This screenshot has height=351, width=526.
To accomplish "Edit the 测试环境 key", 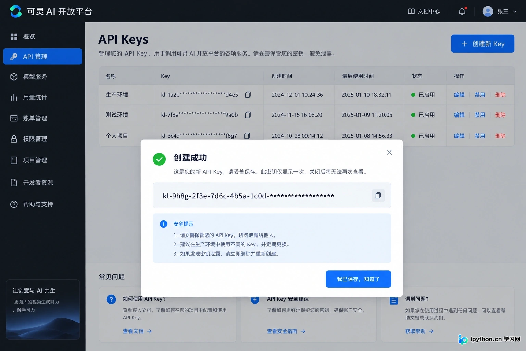I will pyautogui.click(x=459, y=115).
